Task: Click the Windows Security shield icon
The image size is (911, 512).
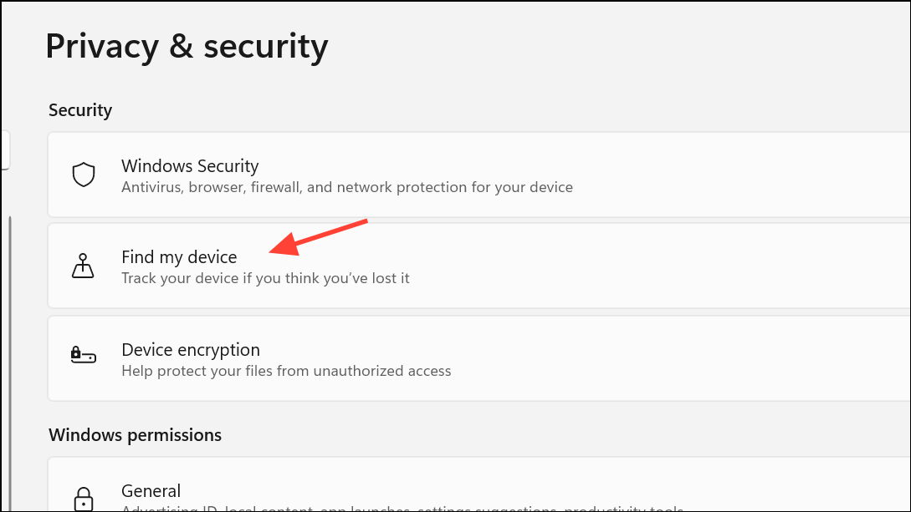Action: coord(84,175)
